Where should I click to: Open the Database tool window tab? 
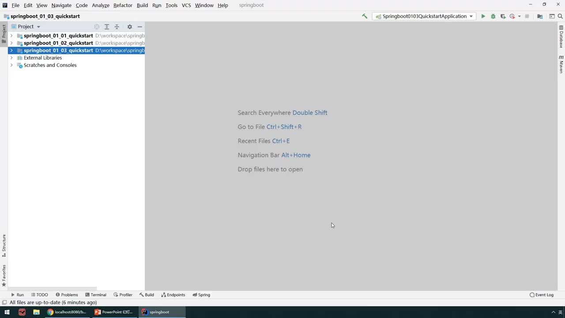pyautogui.click(x=561, y=37)
